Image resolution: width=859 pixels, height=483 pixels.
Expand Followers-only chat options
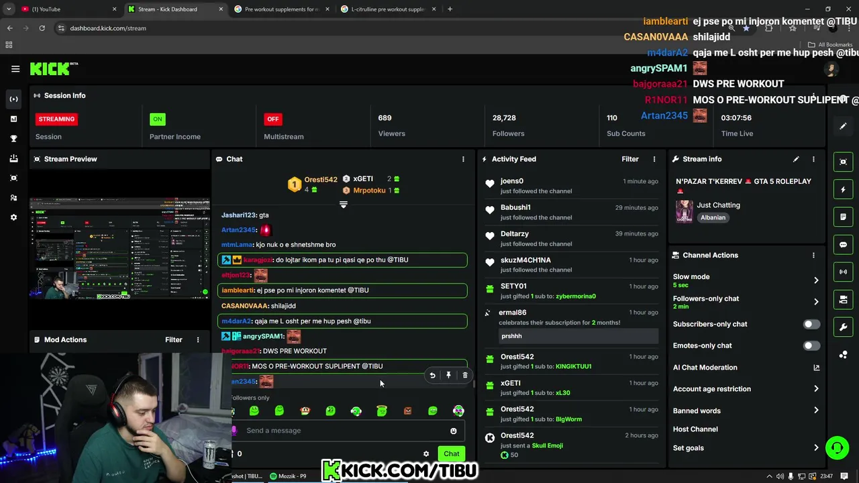(x=816, y=302)
